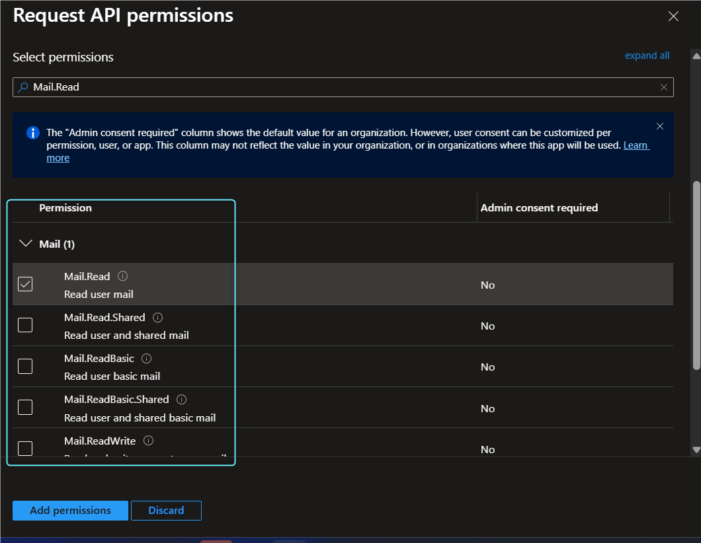This screenshot has width=701, height=543.
Task: Click the info icon beside Mail.Read.Shared
Action: tap(158, 318)
